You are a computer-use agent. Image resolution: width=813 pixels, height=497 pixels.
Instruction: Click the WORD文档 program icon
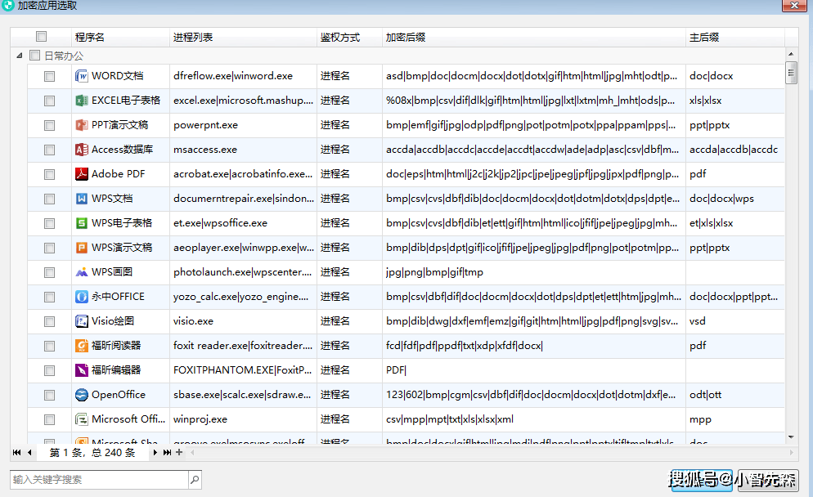[x=82, y=76]
